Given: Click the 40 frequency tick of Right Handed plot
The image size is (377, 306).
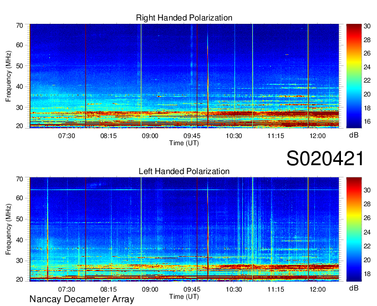Looking at the screenshot, I should click(19, 86).
